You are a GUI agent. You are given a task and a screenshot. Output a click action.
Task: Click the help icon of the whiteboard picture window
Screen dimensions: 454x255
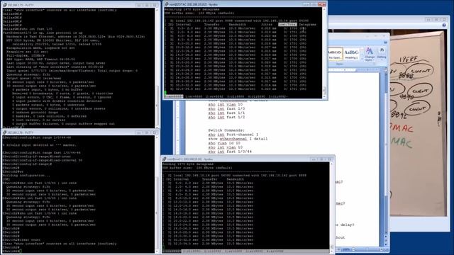444,25
